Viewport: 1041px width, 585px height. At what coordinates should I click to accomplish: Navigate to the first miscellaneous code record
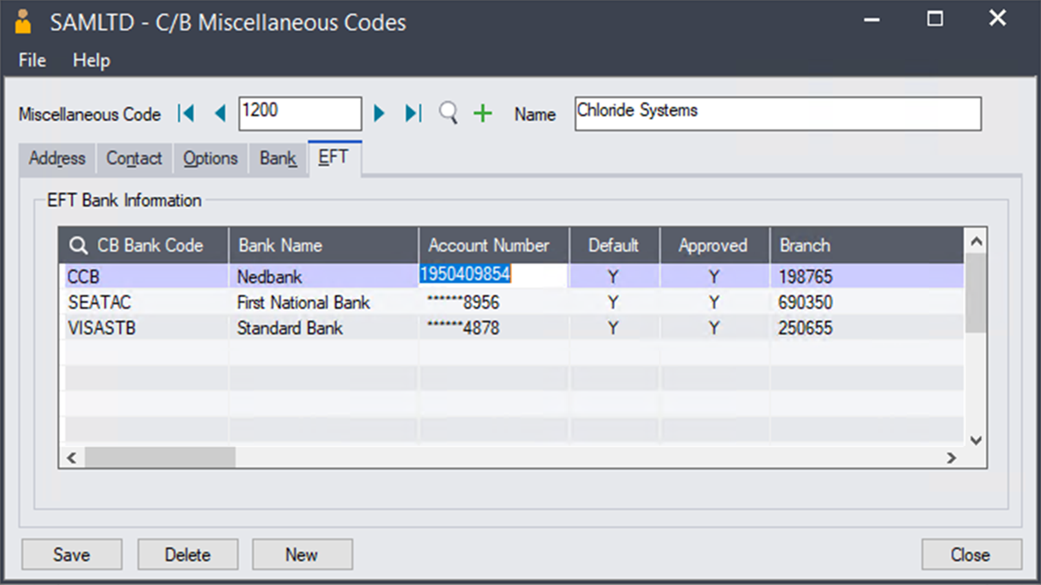point(187,113)
